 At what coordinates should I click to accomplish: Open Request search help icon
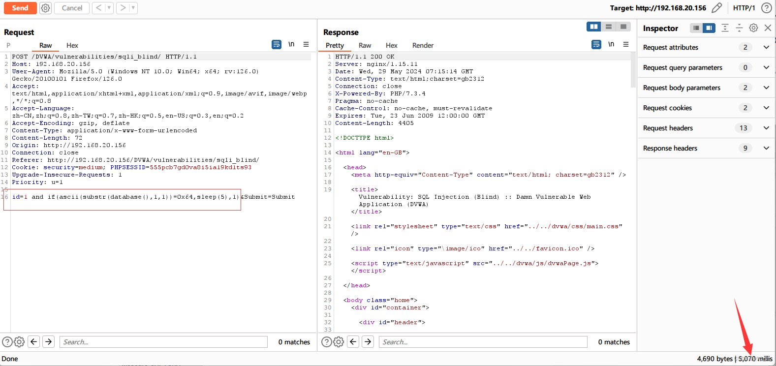(x=7, y=342)
